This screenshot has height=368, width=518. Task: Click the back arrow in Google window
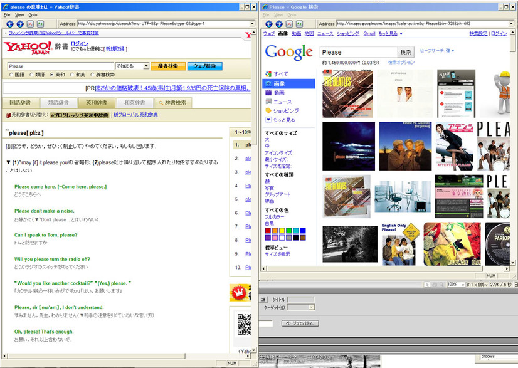coord(267,24)
